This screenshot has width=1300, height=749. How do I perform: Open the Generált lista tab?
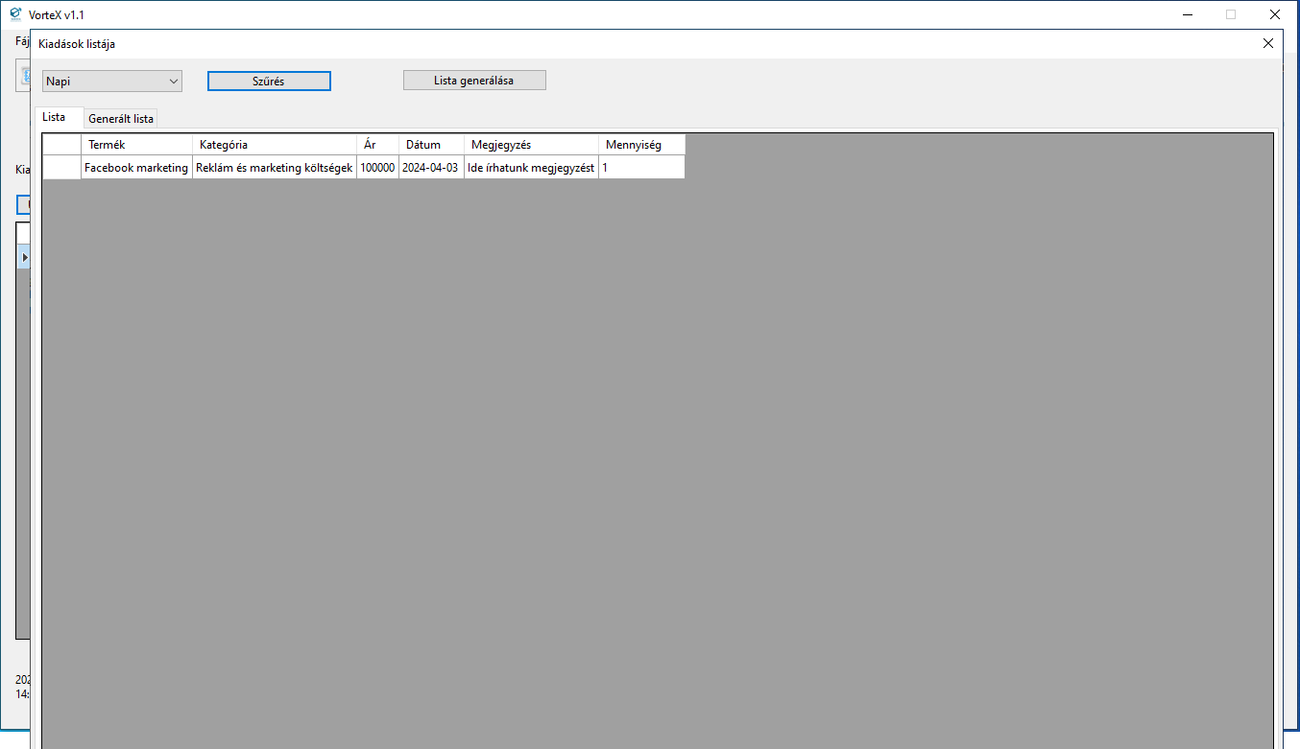pyautogui.click(x=121, y=119)
